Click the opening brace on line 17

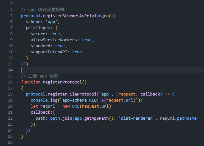22,88
